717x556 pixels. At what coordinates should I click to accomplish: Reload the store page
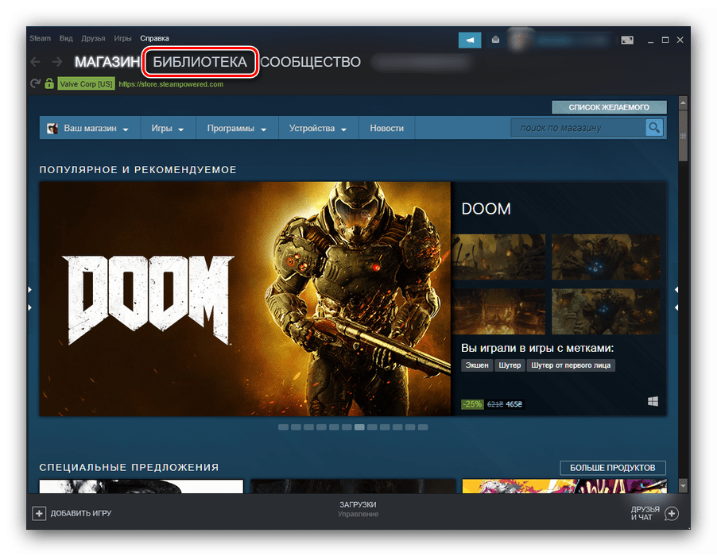[x=35, y=83]
